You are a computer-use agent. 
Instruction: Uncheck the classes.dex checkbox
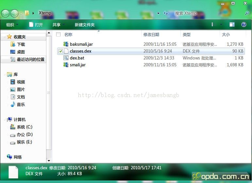pos(60,51)
